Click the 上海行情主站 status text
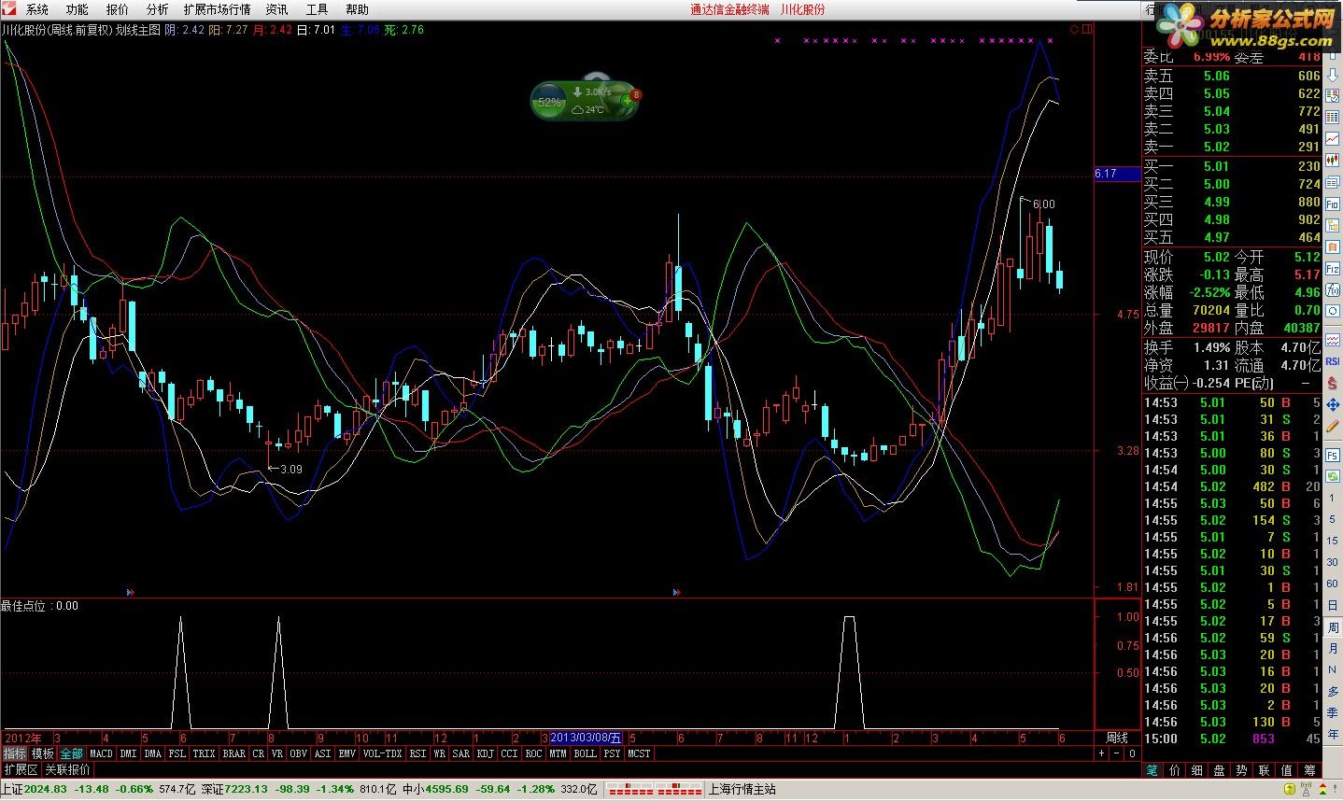The height and width of the screenshot is (802, 1343). (742, 789)
